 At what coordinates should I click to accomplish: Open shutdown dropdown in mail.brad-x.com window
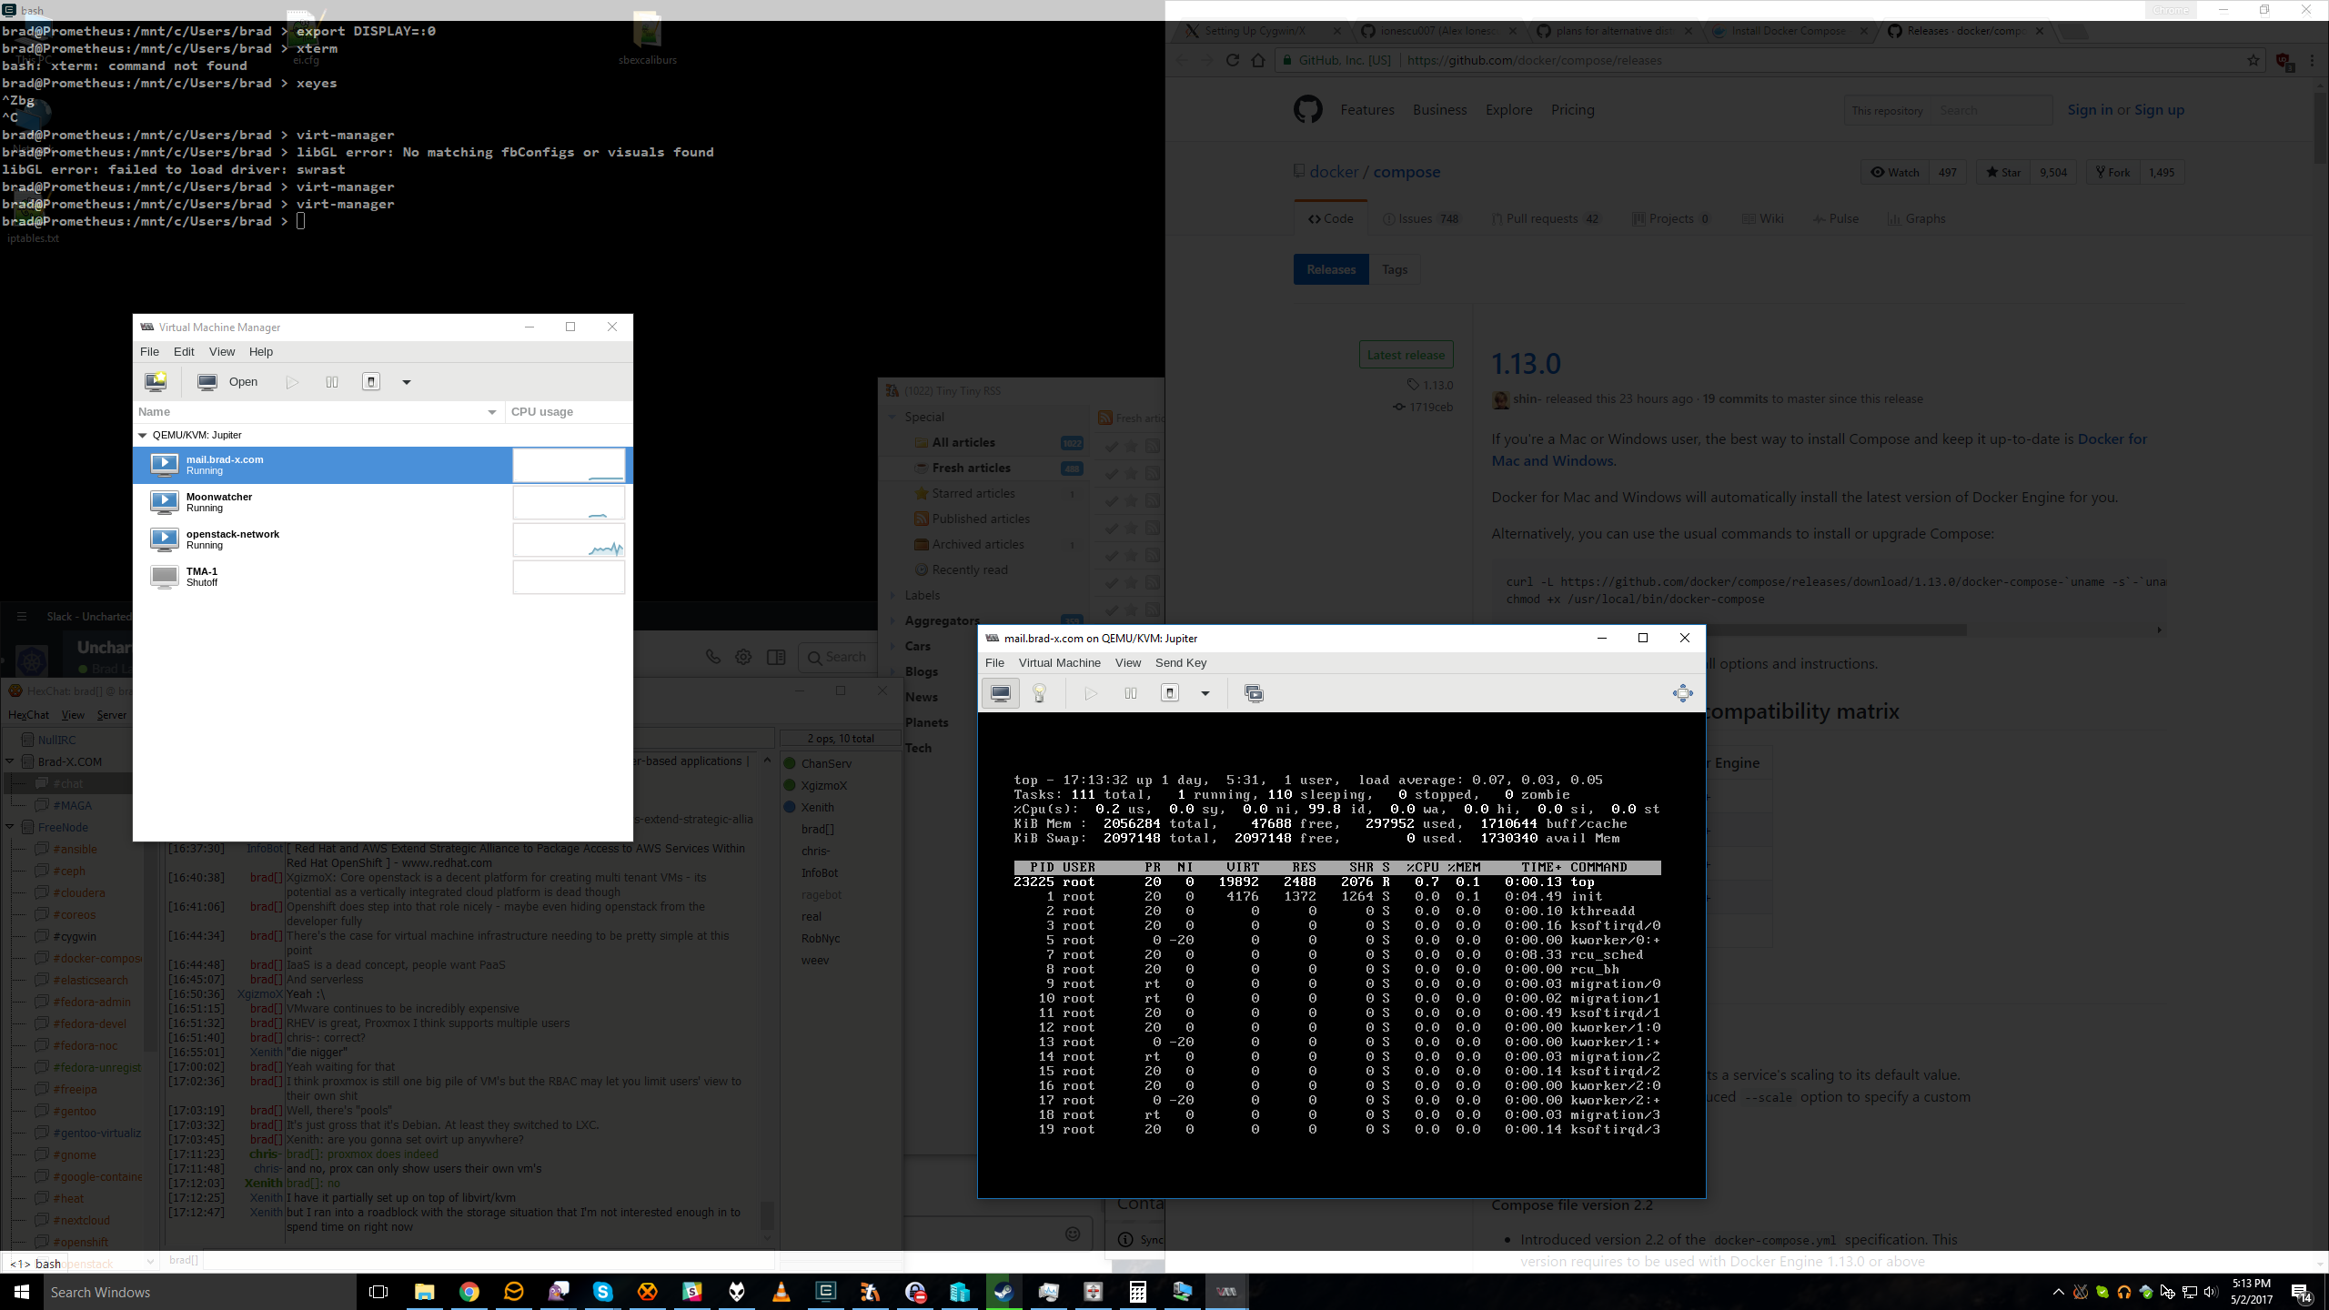point(1205,693)
